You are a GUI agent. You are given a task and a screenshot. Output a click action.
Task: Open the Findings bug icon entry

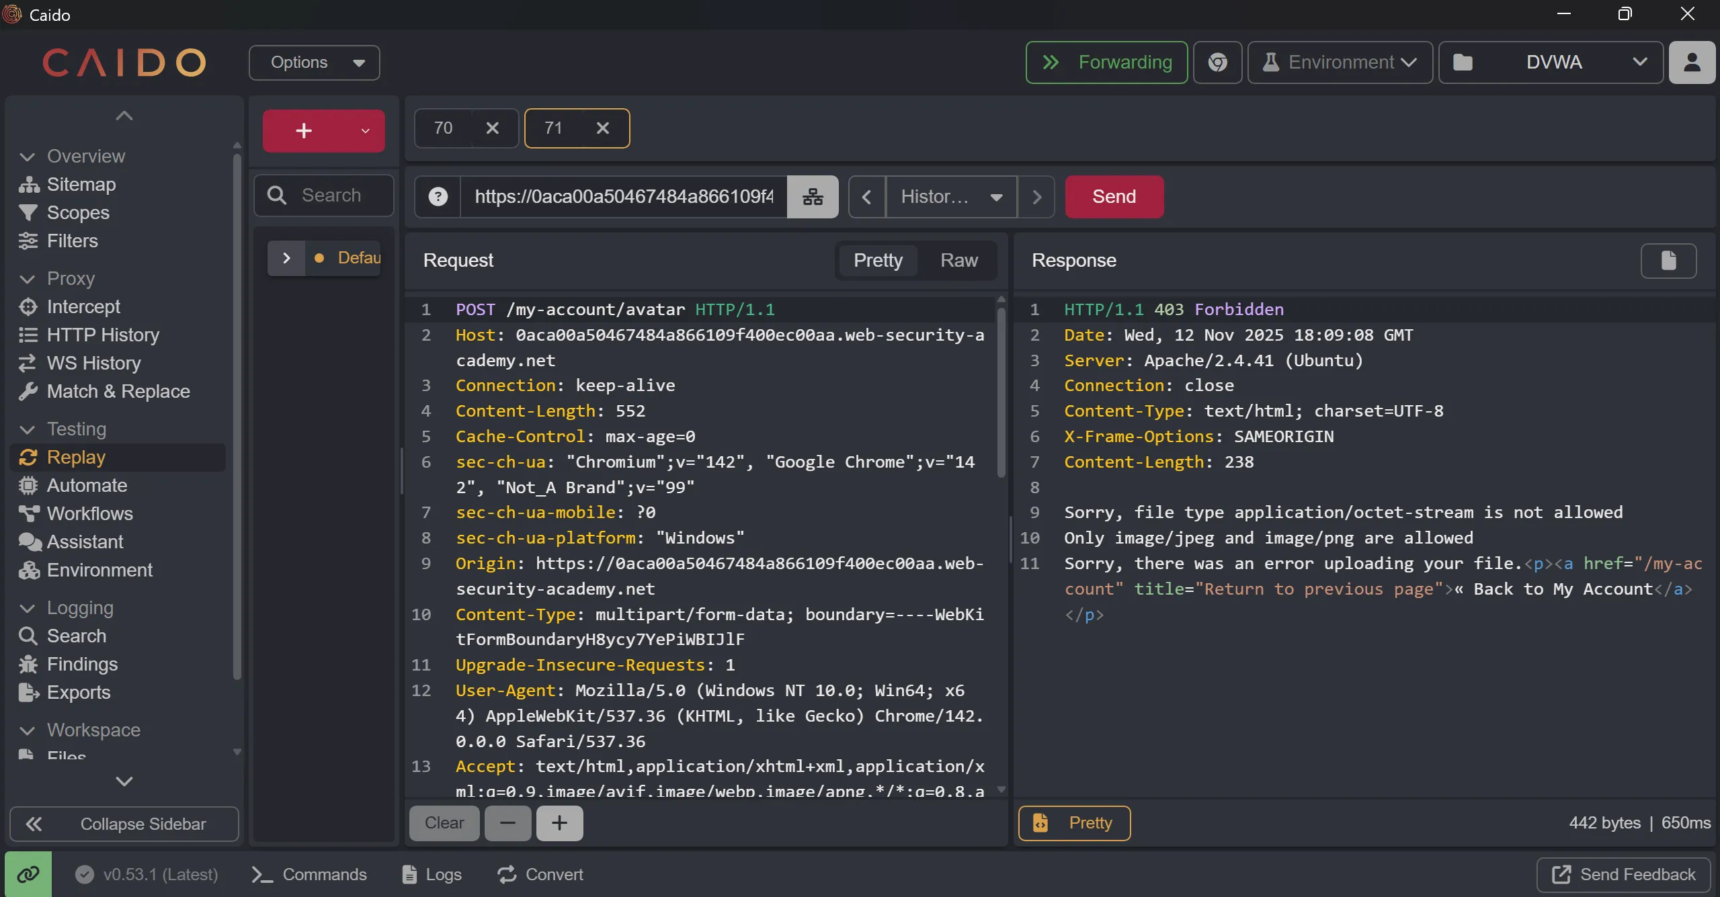81,664
